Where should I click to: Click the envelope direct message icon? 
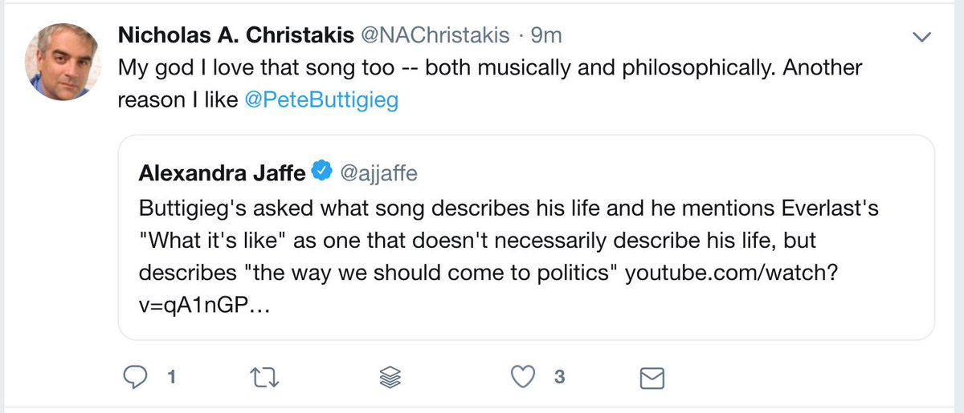point(651,377)
